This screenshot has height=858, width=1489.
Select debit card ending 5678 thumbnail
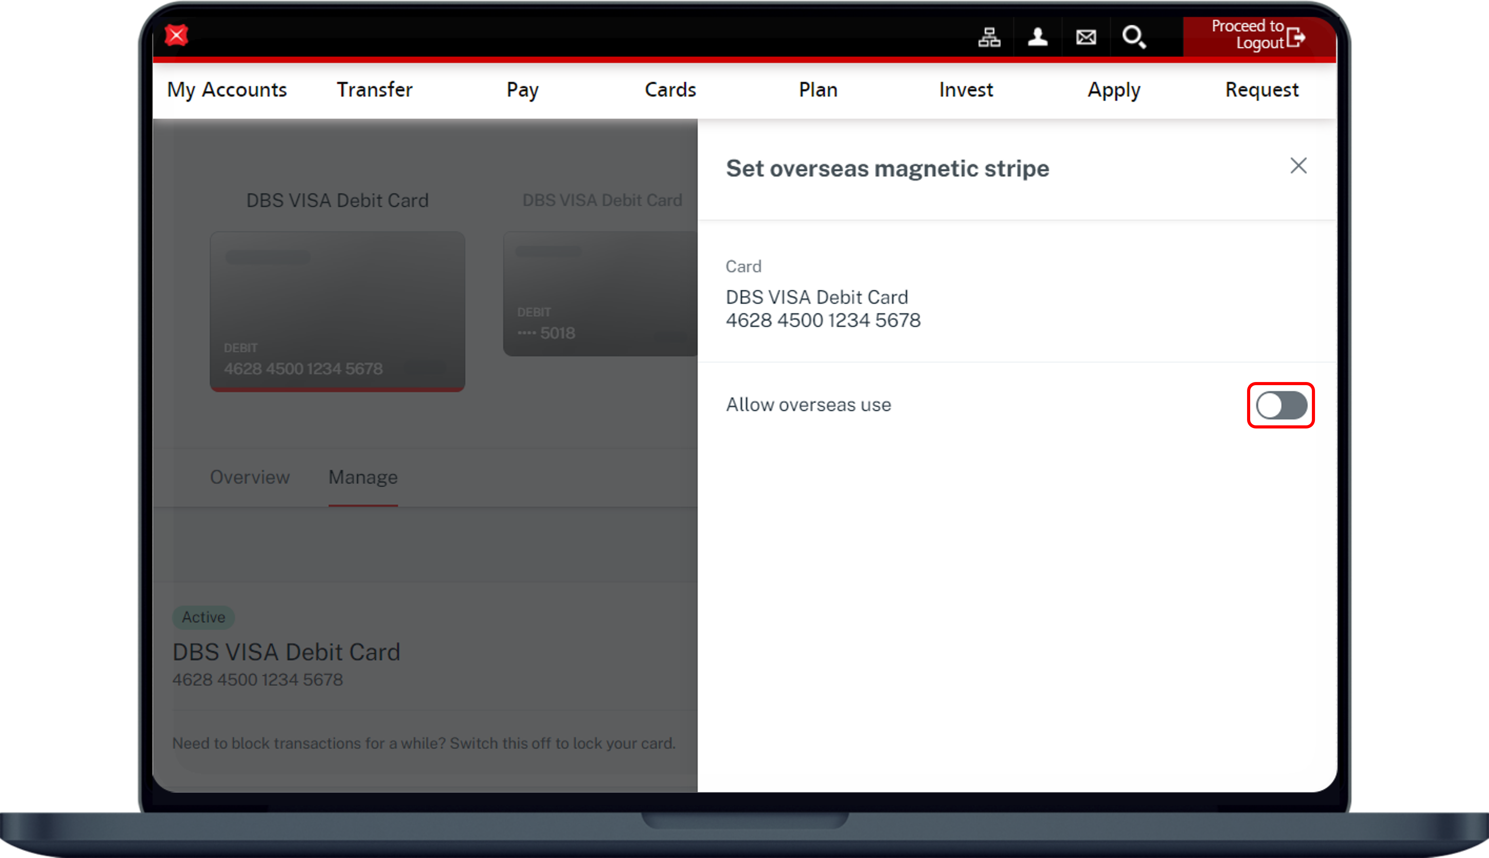(338, 311)
